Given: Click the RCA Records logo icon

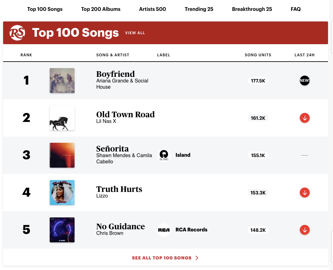Looking at the screenshot, I should tap(164, 230).
